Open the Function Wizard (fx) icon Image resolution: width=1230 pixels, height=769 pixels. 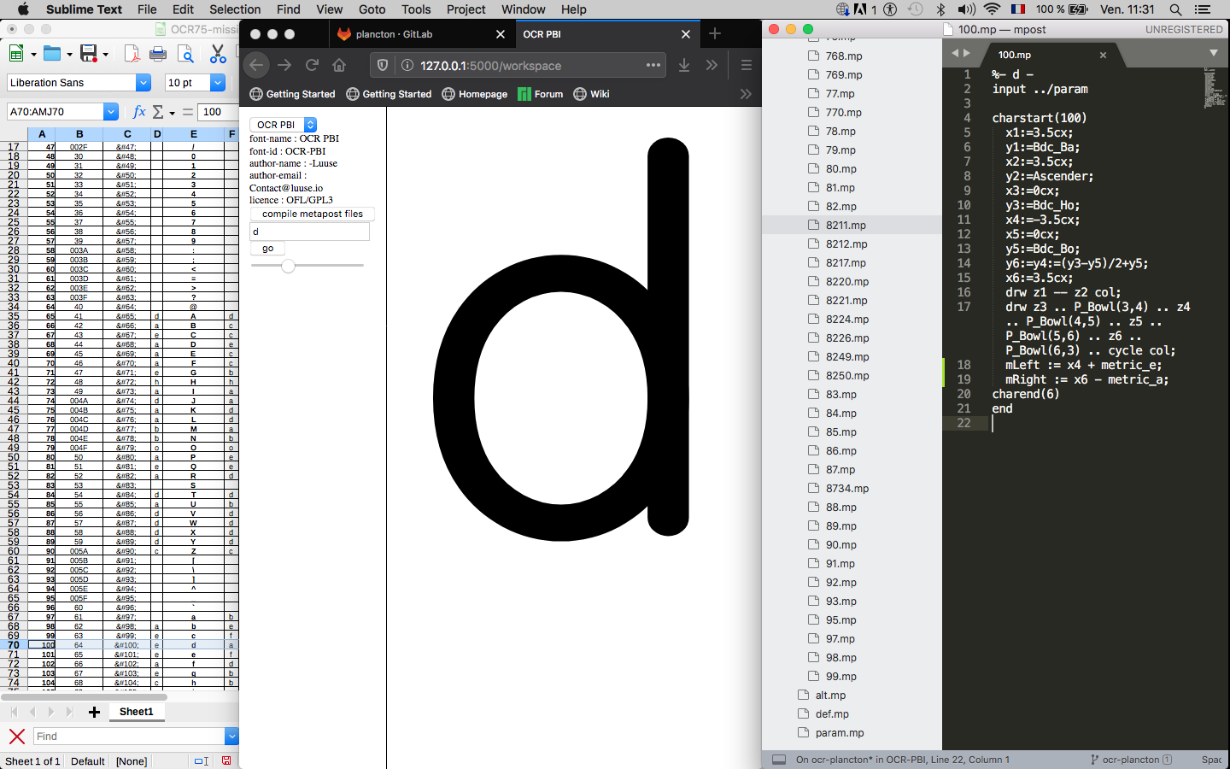coord(139,112)
